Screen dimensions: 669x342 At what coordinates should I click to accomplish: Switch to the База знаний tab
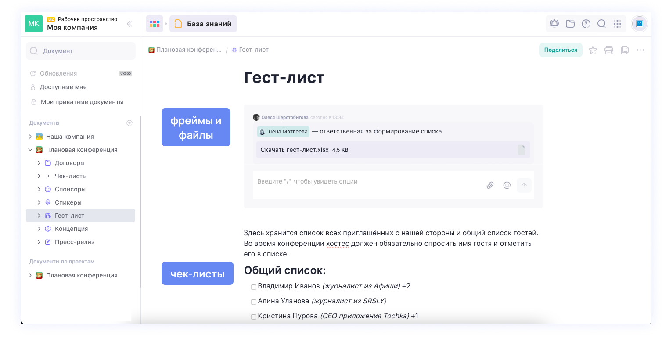[x=203, y=24]
